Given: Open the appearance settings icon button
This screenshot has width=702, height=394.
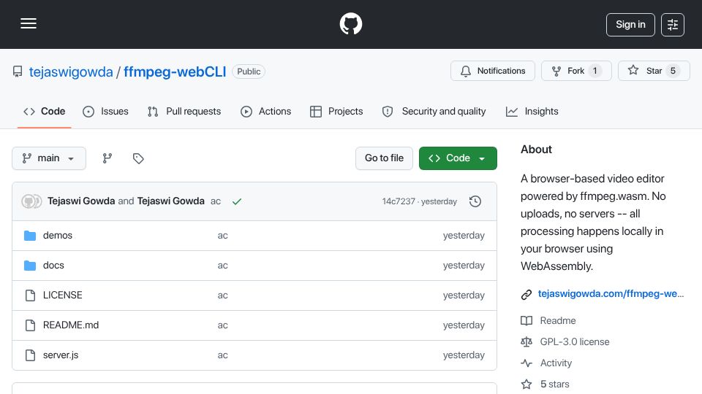Looking at the screenshot, I should click(673, 25).
